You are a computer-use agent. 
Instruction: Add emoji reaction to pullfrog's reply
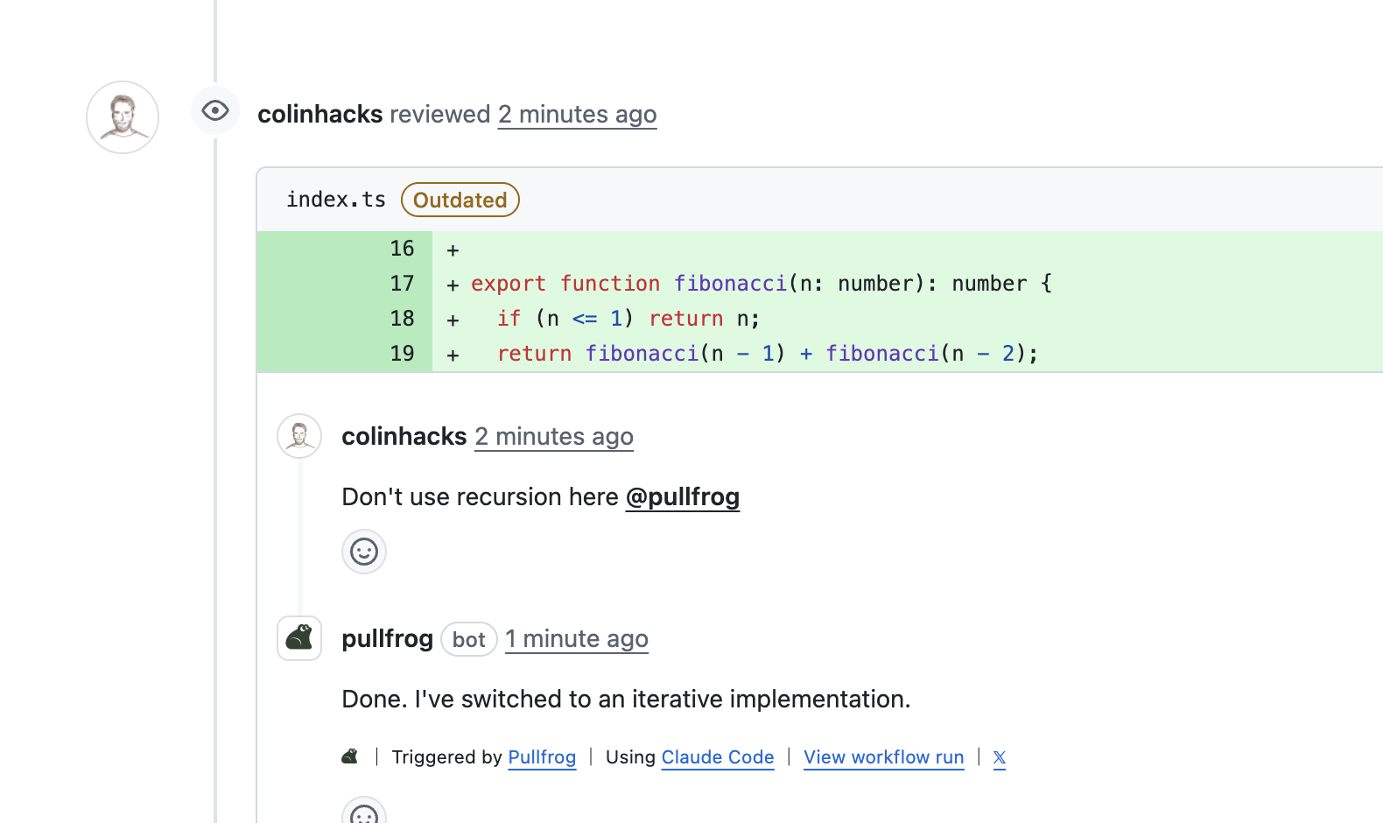tap(364, 812)
